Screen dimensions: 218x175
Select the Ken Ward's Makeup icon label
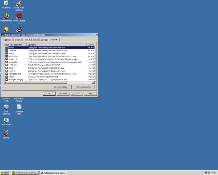click(x=19, y=100)
